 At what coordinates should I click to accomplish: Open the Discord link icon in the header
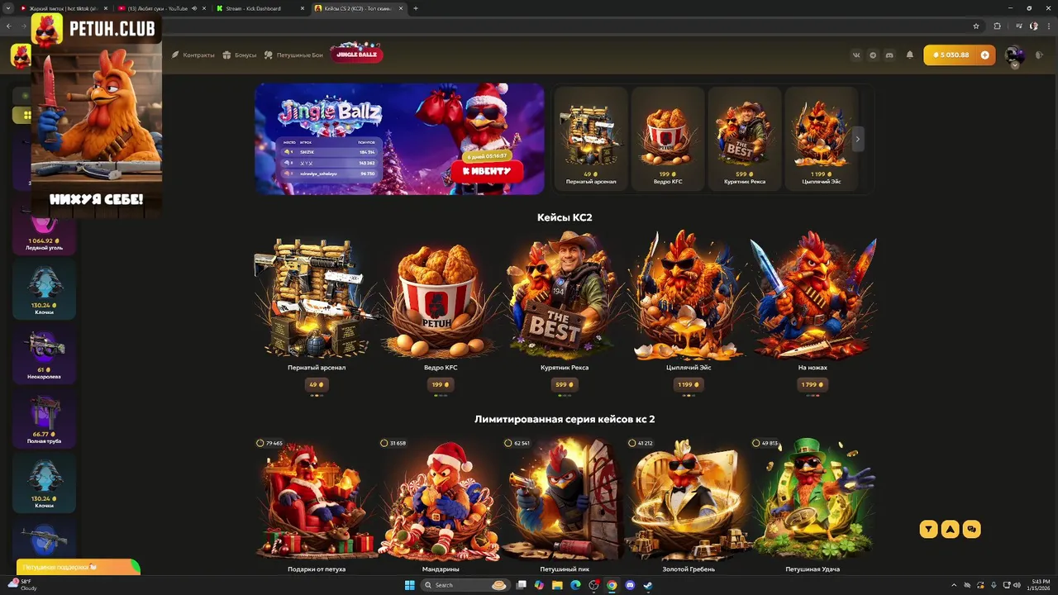coord(889,55)
